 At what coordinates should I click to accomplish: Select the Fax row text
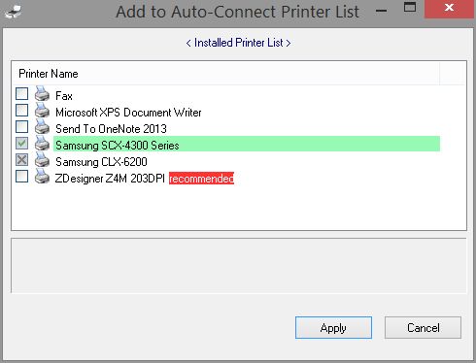64,96
